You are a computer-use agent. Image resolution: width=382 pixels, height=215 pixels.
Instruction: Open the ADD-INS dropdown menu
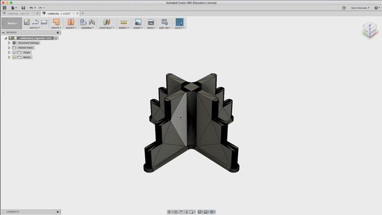click(x=165, y=28)
